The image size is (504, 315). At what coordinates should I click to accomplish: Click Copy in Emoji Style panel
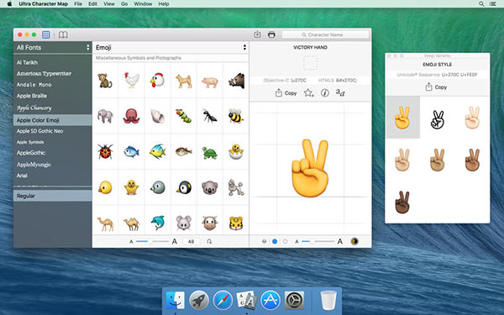[436, 87]
